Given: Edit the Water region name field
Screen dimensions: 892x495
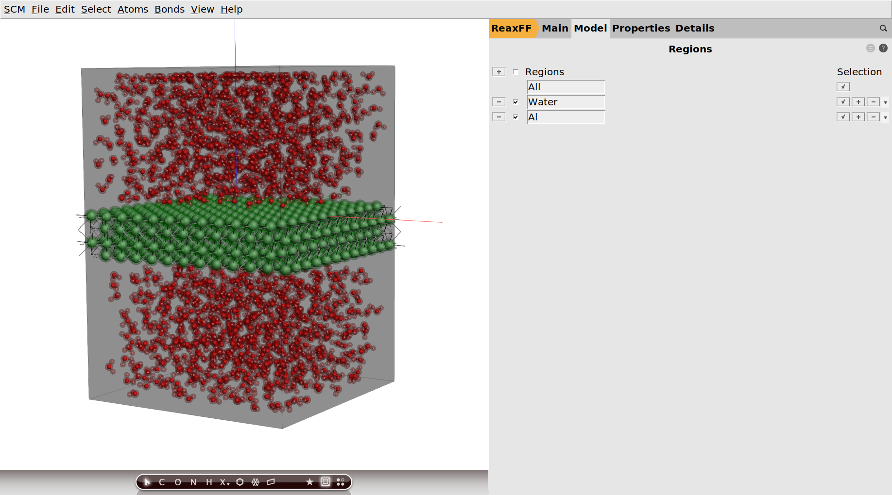Looking at the screenshot, I should pyautogui.click(x=566, y=102).
